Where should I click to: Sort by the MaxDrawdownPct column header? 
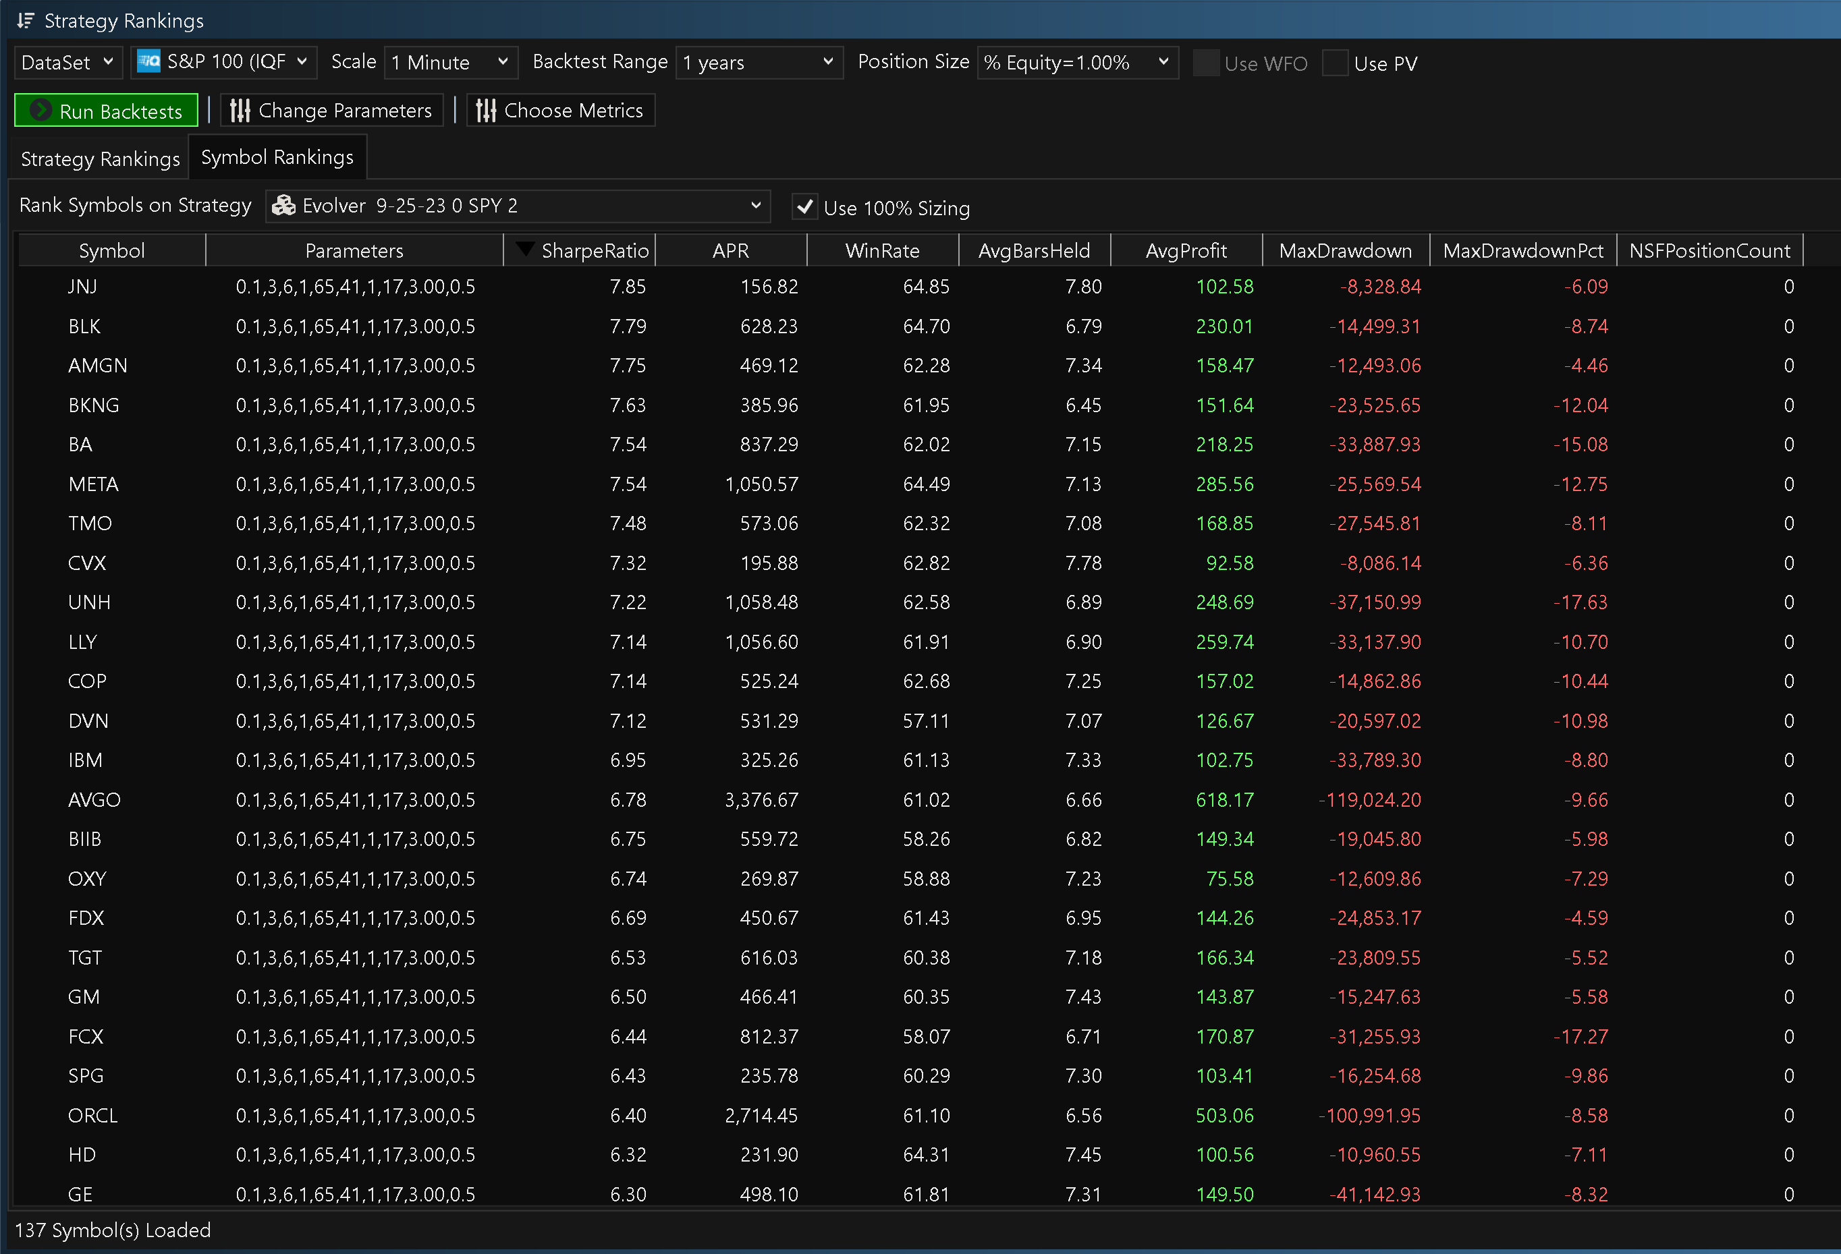click(x=1522, y=251)
